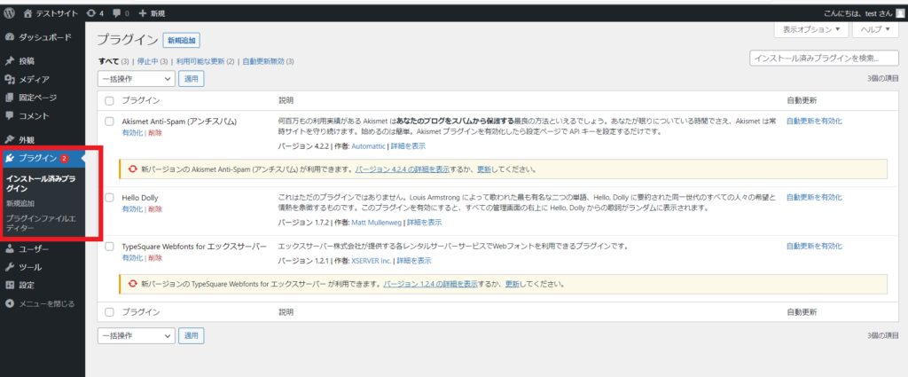Image resolution: width=908 pixels, height=377 pixels.
Task: Enable 自動更新を有効化 for TypeSquare Webfonts
Action: 814,246
